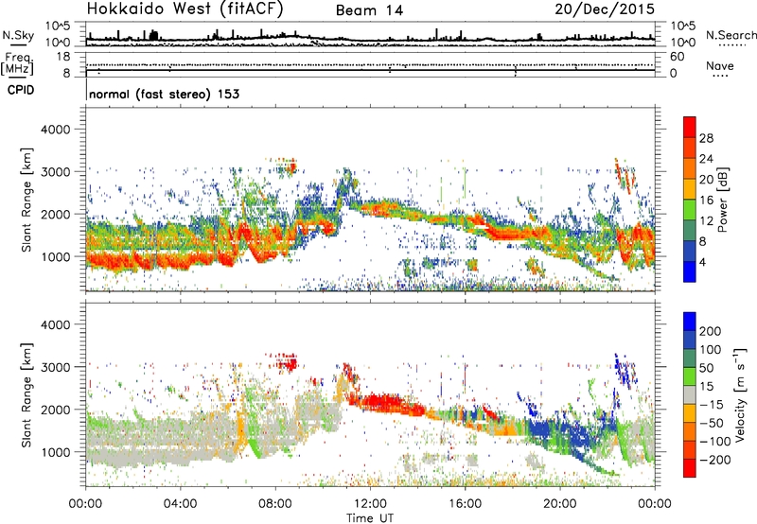
Task: Click the '200' tick on the velocity colorbar
Action: (711, 331)
